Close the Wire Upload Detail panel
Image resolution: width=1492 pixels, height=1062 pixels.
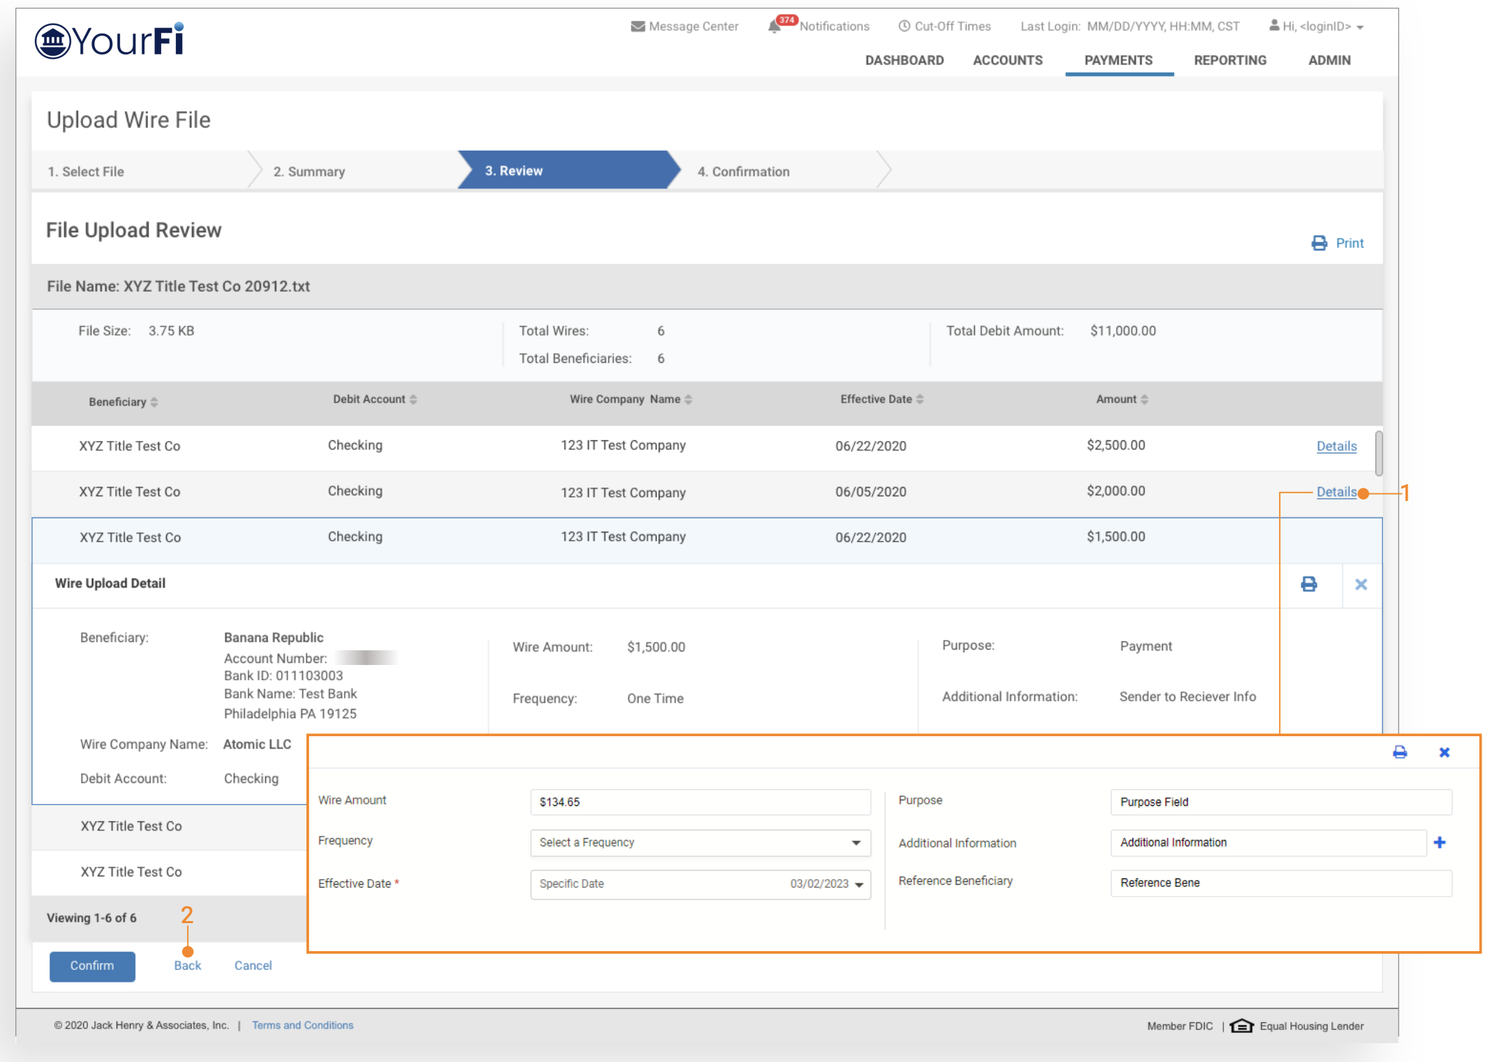(1360, 584)
